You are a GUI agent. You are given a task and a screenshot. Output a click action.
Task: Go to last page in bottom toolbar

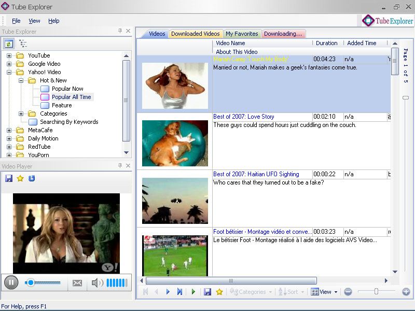[179, 292]
